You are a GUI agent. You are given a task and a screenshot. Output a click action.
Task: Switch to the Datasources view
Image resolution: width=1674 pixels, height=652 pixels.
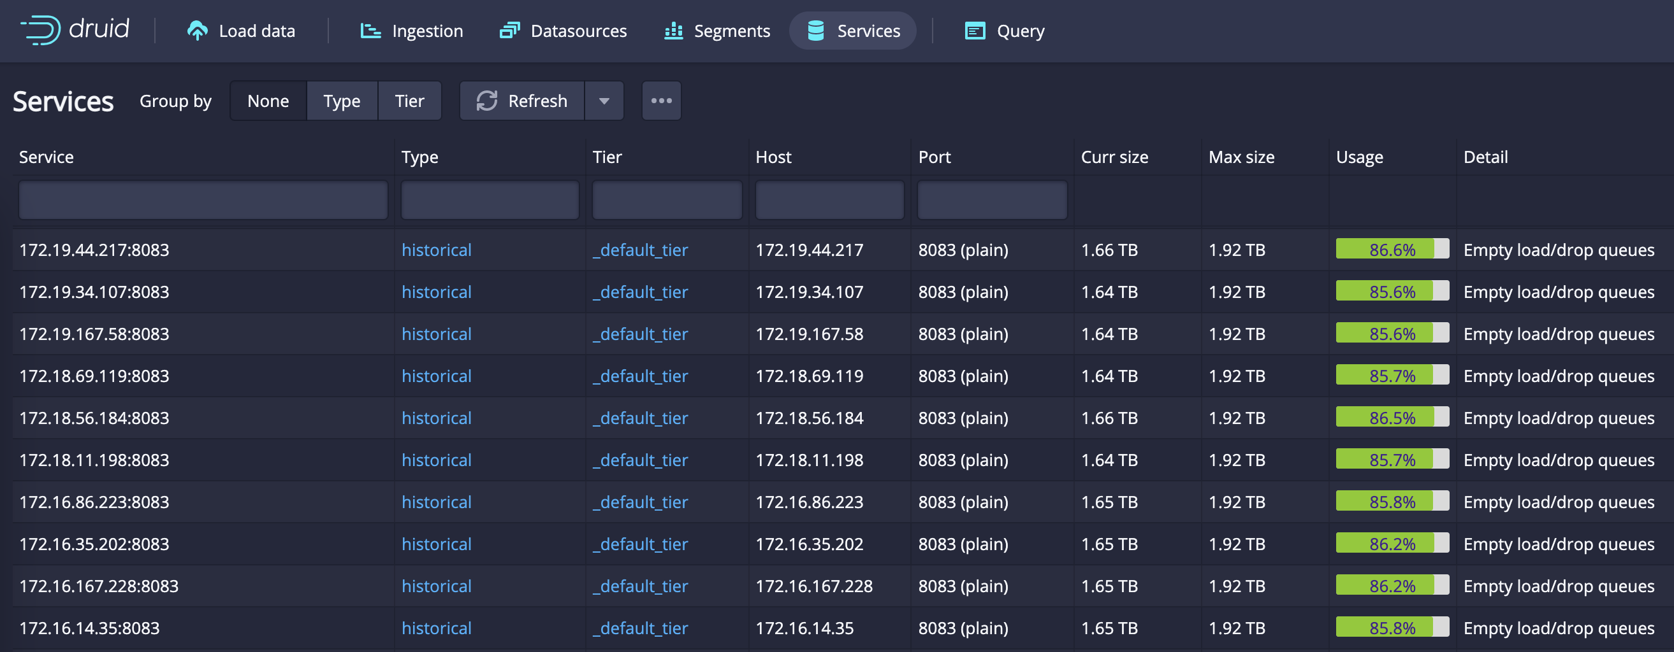564,31
